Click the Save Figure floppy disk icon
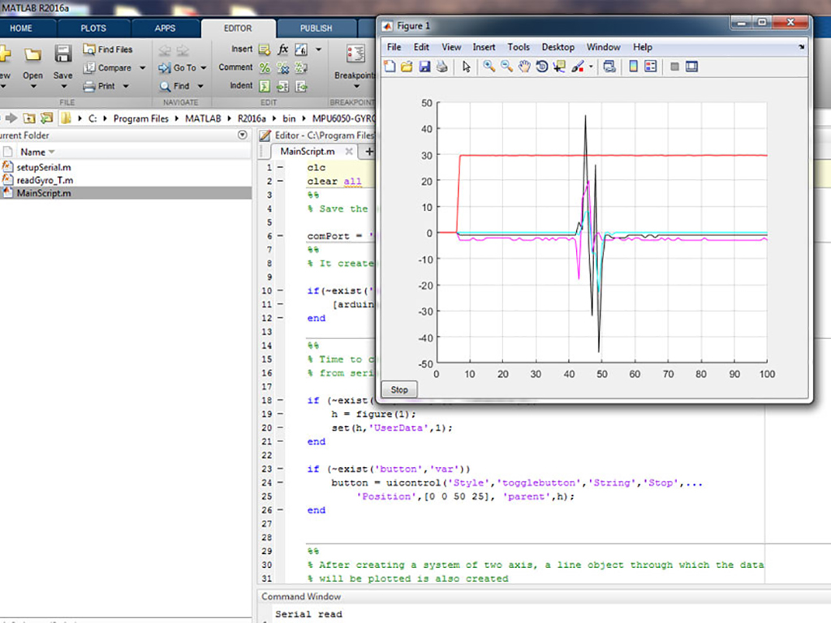Image resolution: width=831 pixels, height=623 pixels. (424, 67)
